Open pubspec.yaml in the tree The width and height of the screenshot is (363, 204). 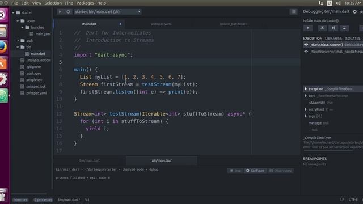point(36,93)
